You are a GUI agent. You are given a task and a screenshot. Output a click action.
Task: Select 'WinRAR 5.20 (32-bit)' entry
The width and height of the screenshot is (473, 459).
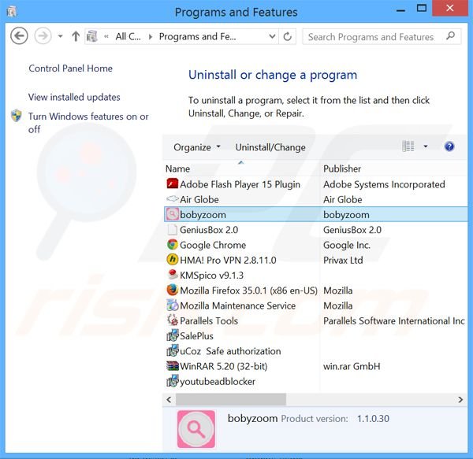pyautogui.click(x=224, y=366)
